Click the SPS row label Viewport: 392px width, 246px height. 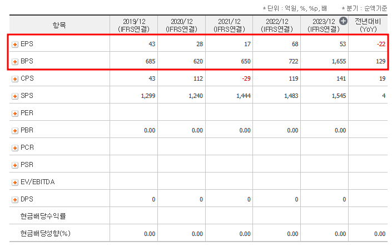click(27, 96)
